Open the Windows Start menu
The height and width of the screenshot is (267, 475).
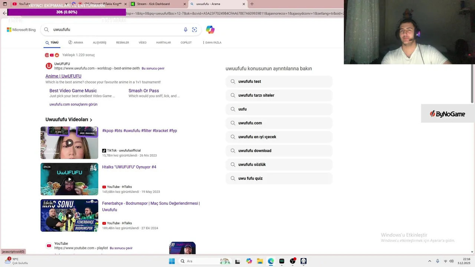172,261
